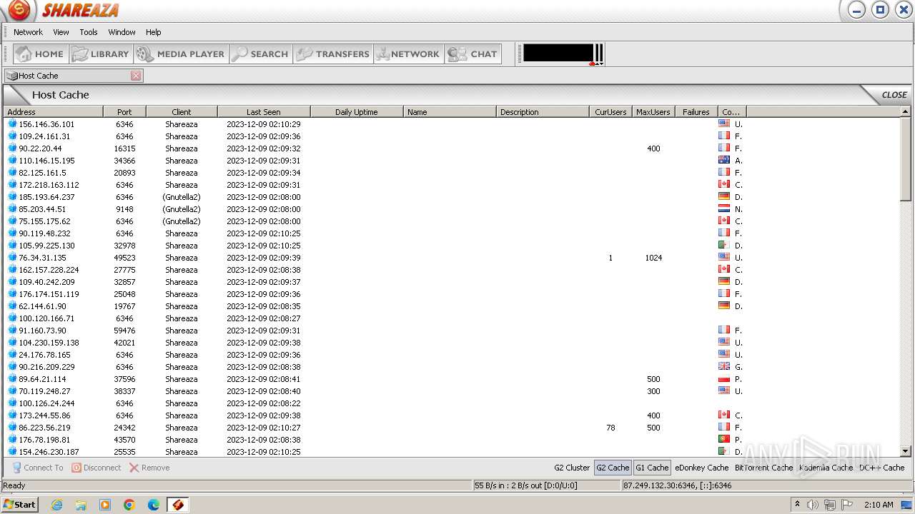
Task: Sort by Address column header
Action: point(54,112)
